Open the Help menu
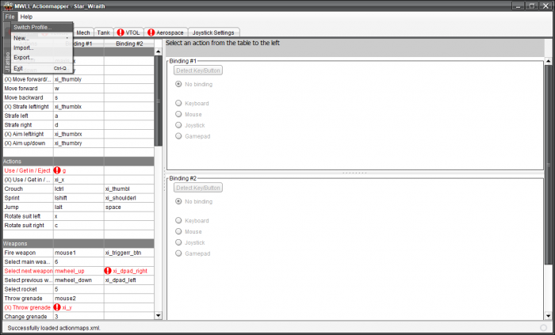The image size is (555, 335). pyautogui.click(x=26, y=17)
